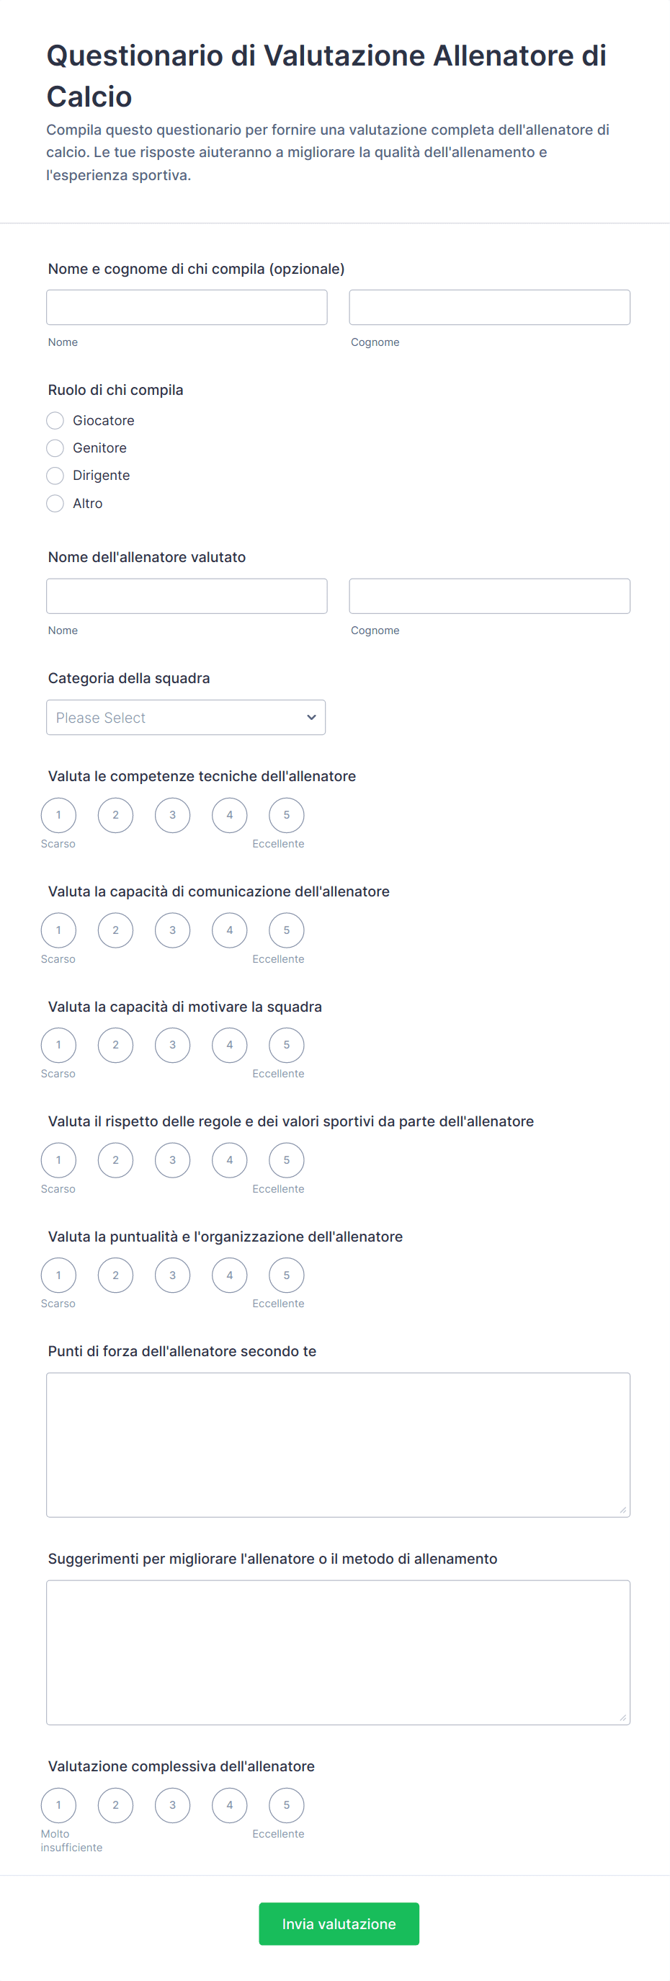Image resolution: width=670 pixels, height=1981 pixels.
Task: Click the Suggerimenti per migliorare text area
Action: coord(338,1652)
